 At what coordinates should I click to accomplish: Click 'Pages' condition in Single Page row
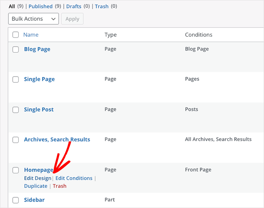[192, 79]
